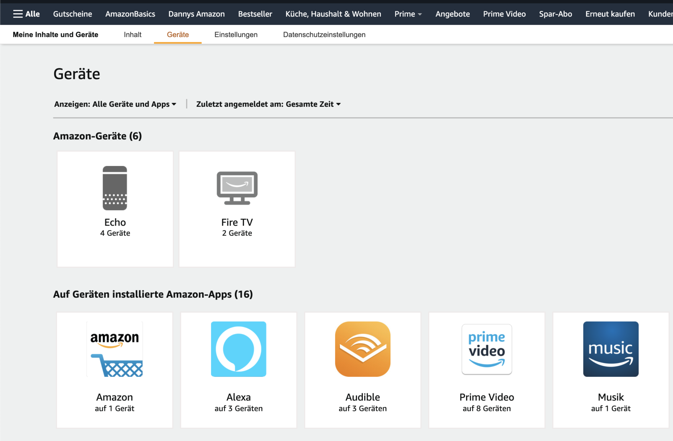Click the Fire TV monitor icon
The height and width of the screenshot is (441, 673).
point(237,188)
